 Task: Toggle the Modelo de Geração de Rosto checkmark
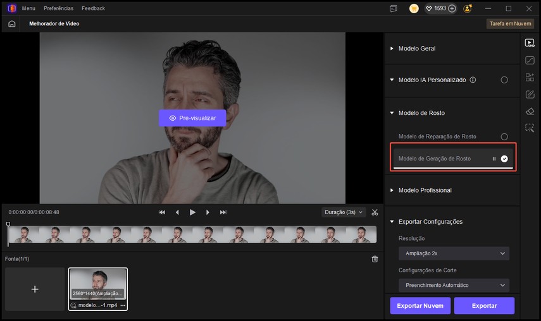coord(504,159)
